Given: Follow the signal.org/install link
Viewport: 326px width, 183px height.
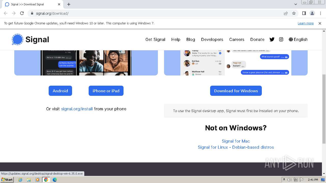Looking at the screenshot, I should (x=77, y=109).
